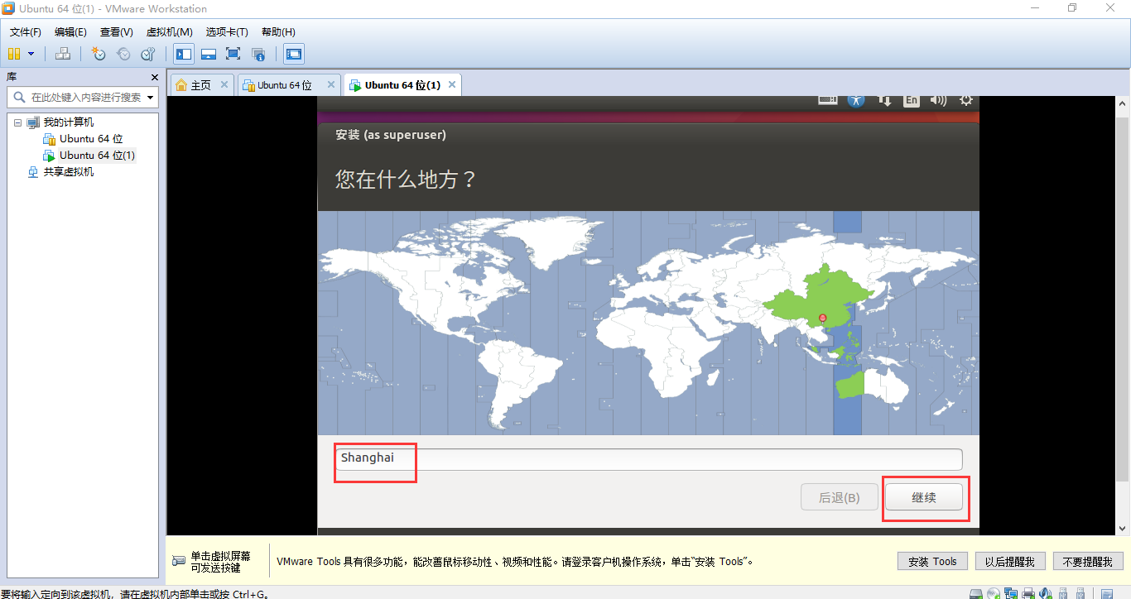Toggle console view icon in toolbar
1131x599 pixels.
click(x=294, y=54)
